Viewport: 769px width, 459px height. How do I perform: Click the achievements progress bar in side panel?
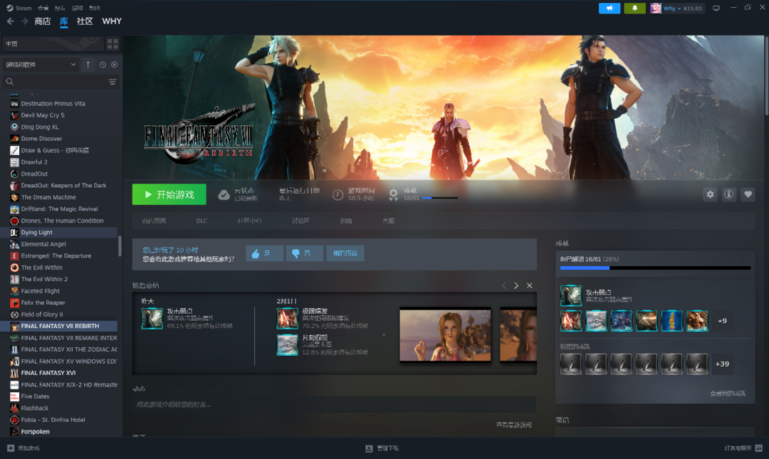[655, 268]
